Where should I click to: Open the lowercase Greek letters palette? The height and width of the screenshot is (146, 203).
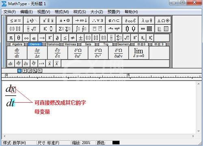click(x=147, y=21)
